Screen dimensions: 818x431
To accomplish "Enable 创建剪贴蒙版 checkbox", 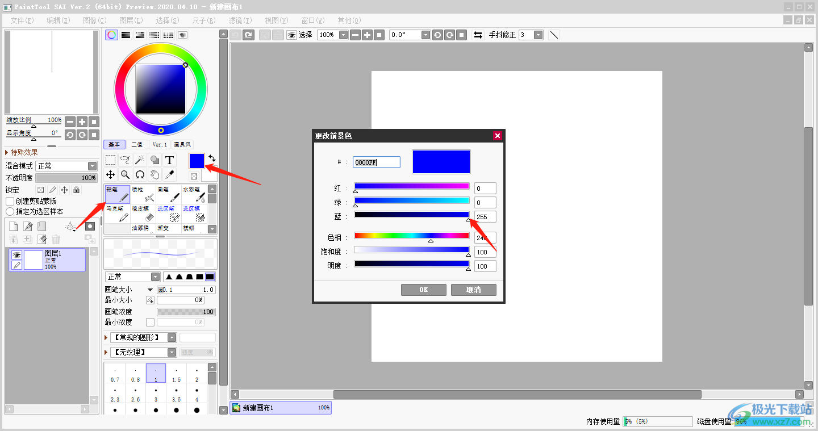I will point(10,201).
